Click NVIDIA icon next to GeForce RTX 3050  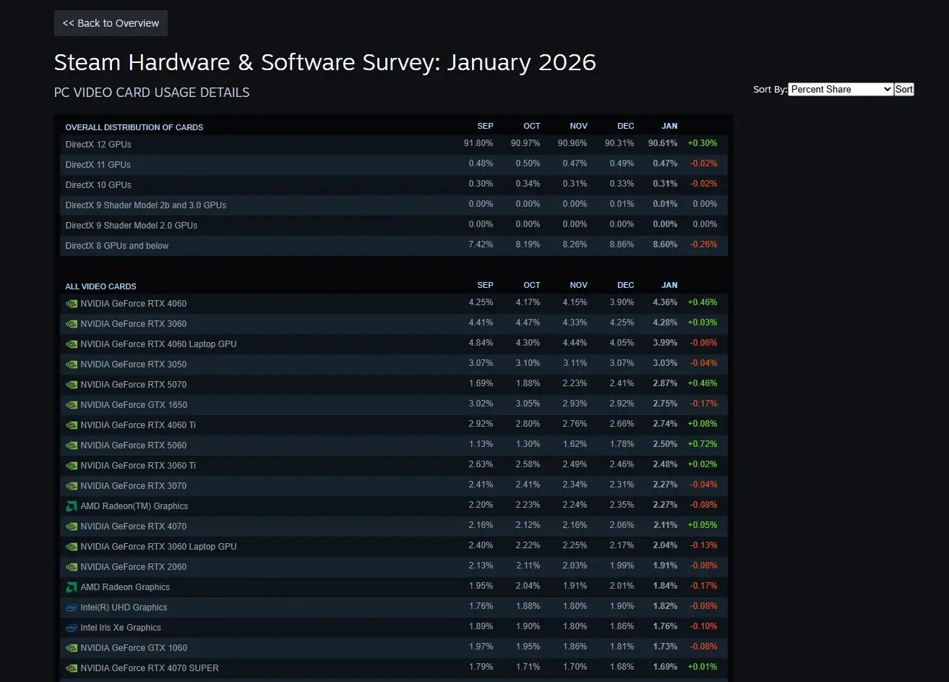coord(72,365)
